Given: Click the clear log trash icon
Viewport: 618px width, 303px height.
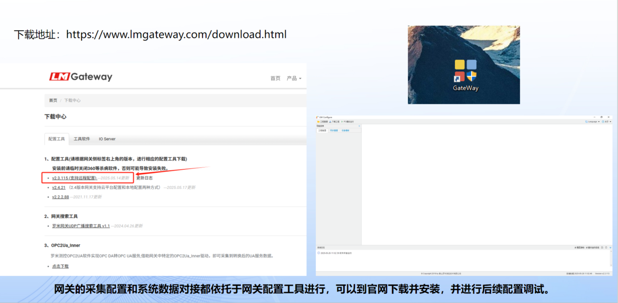Looking at the screenshot, I should [x=606, y=247].
